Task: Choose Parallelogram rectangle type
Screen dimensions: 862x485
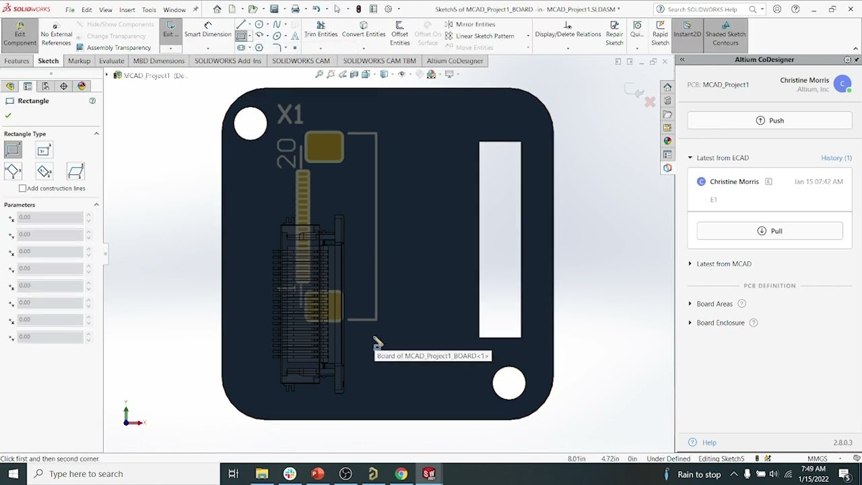Action: (75, 171)
